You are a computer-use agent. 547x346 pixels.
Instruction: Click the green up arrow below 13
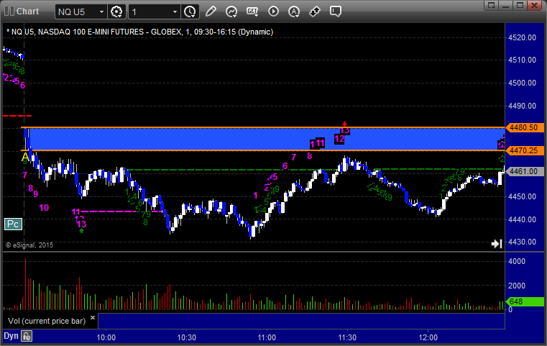81,230
